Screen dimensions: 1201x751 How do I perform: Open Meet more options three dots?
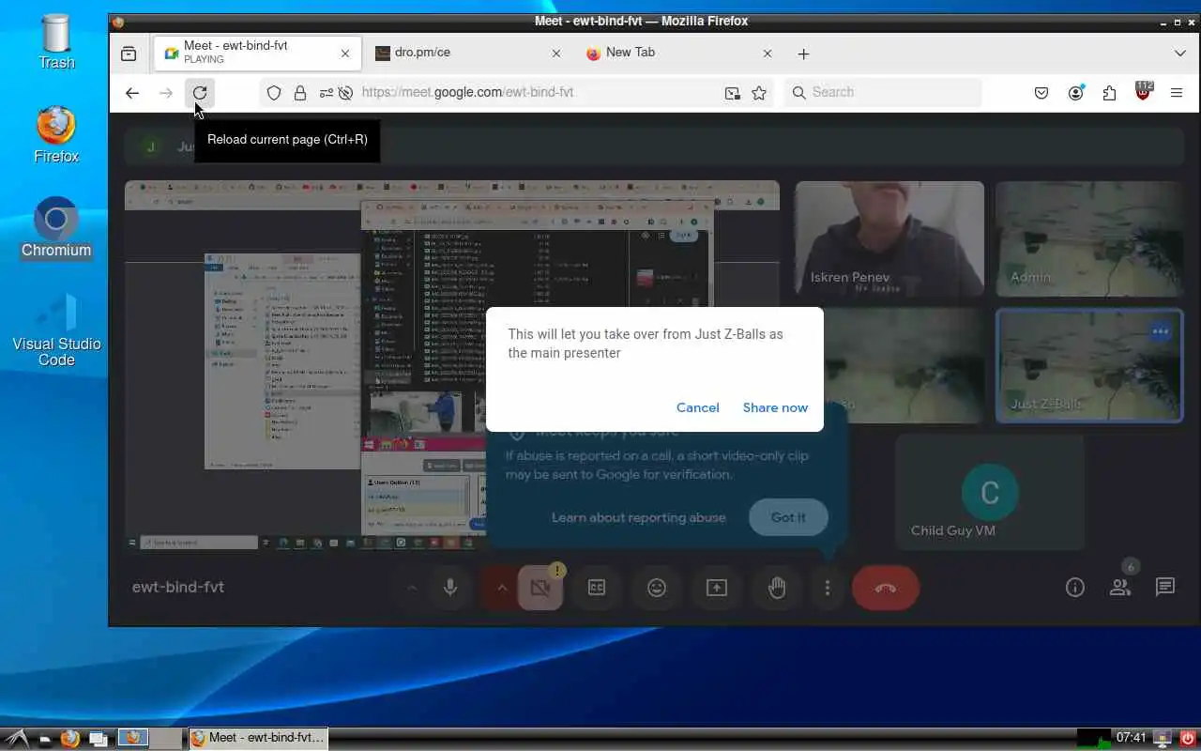coord(827,588)
